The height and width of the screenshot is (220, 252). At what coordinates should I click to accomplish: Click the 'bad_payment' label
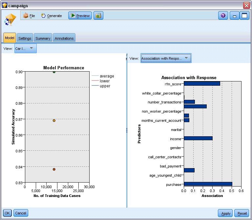click(170, 166)
